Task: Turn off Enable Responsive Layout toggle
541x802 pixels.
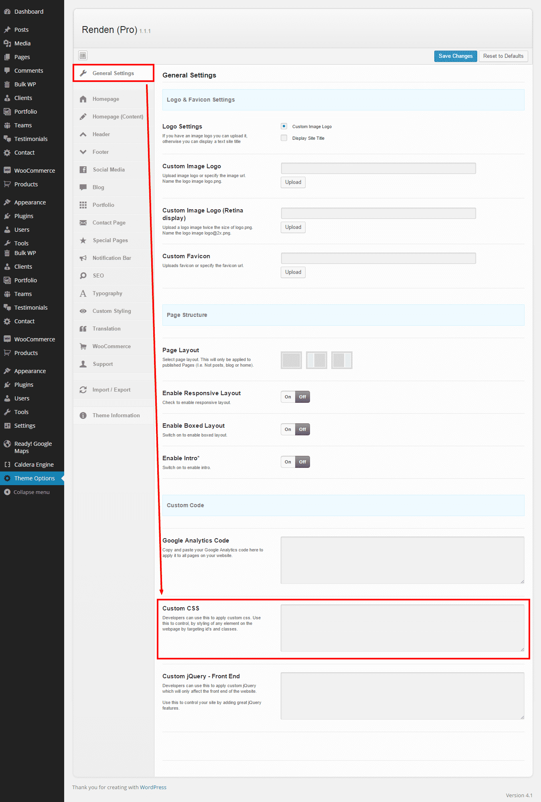Action: coord(302,397)
